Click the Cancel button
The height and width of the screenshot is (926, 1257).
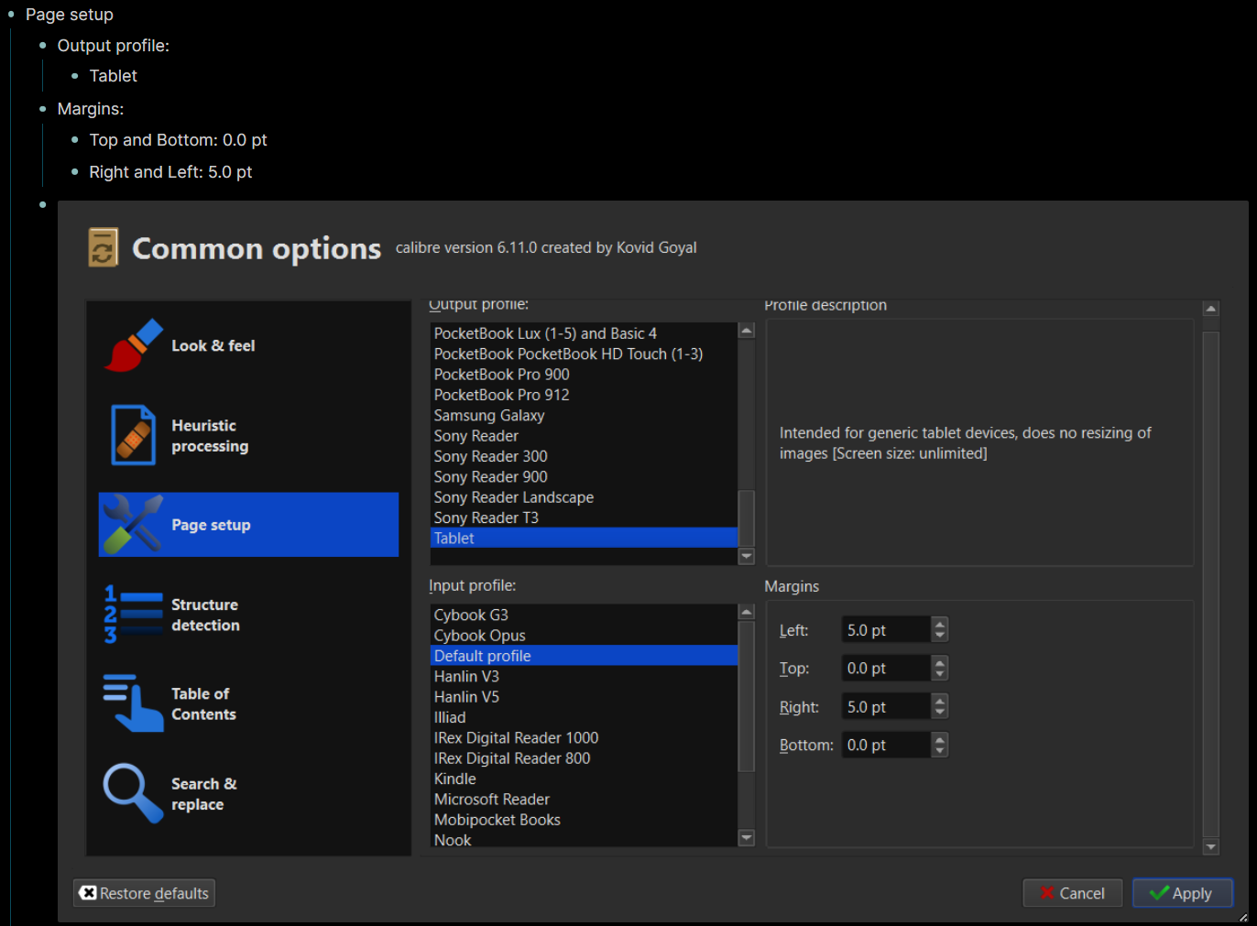pos(1072,893)
